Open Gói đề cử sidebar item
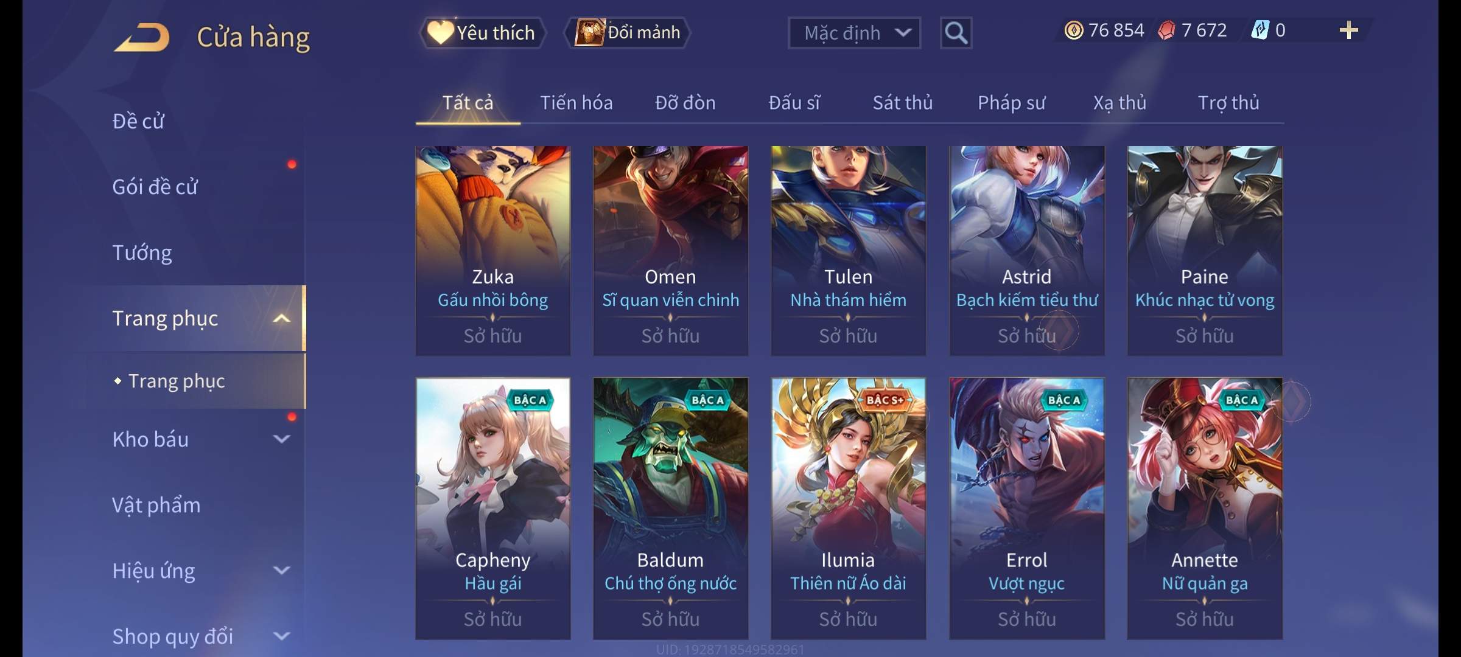This screenshot has width=1461, height=657. [x=155, y=187]
